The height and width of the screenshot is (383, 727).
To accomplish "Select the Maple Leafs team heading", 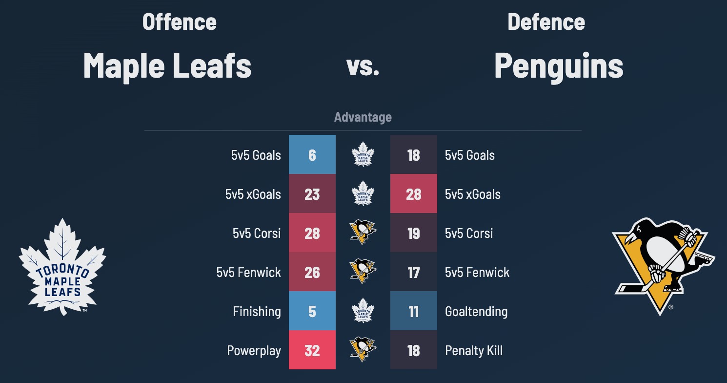I will (167, 65).
